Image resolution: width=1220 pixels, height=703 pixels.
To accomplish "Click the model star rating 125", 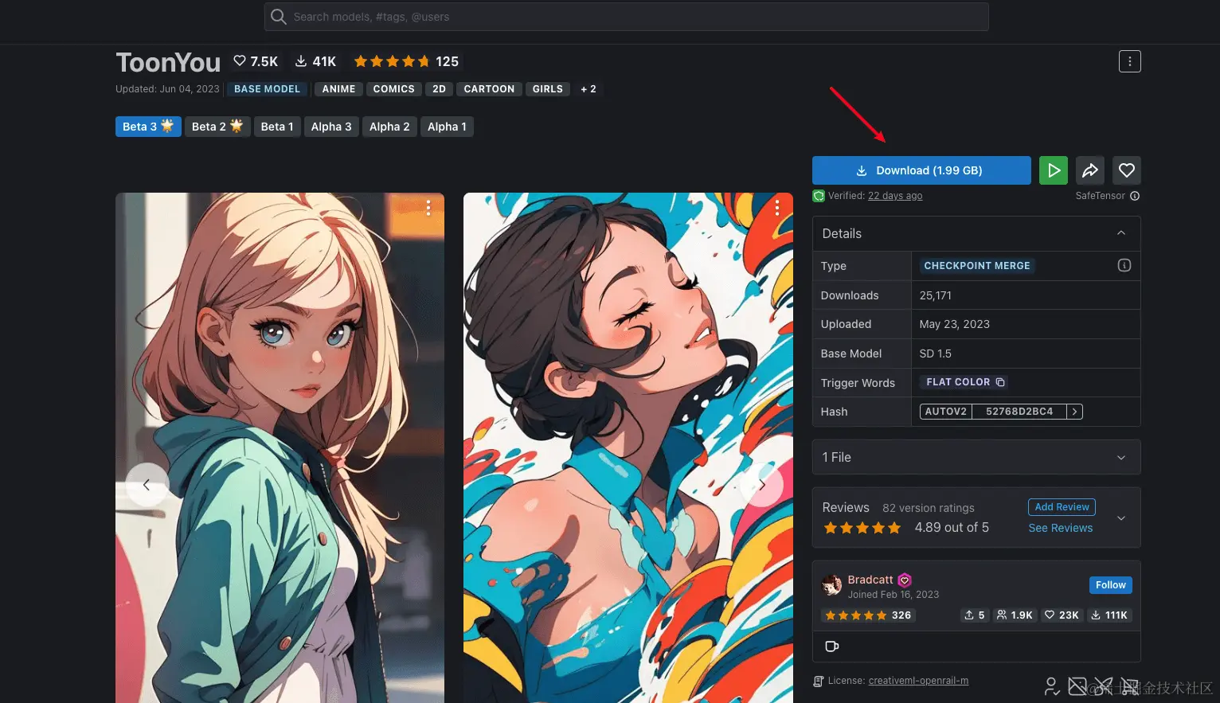I will pyautogui.click(x=406, y=61).
